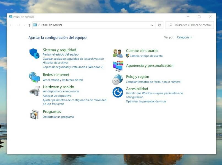This screenshot has height=165, width=222.
Task: Click the up navigation arrow
Action: (x=29, y=25)
